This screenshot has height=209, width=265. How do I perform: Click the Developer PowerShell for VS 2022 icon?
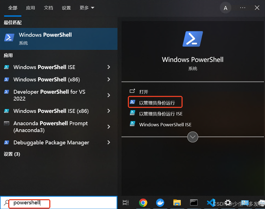click(x=6, y=92)
